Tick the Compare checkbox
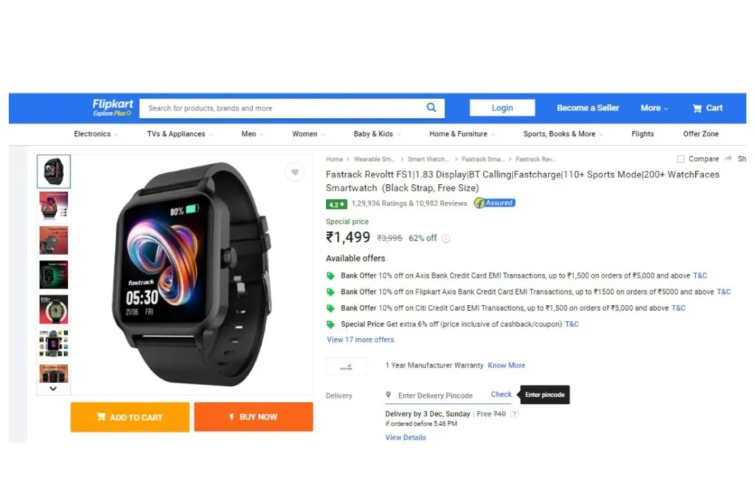 click(x=681, y=158)
